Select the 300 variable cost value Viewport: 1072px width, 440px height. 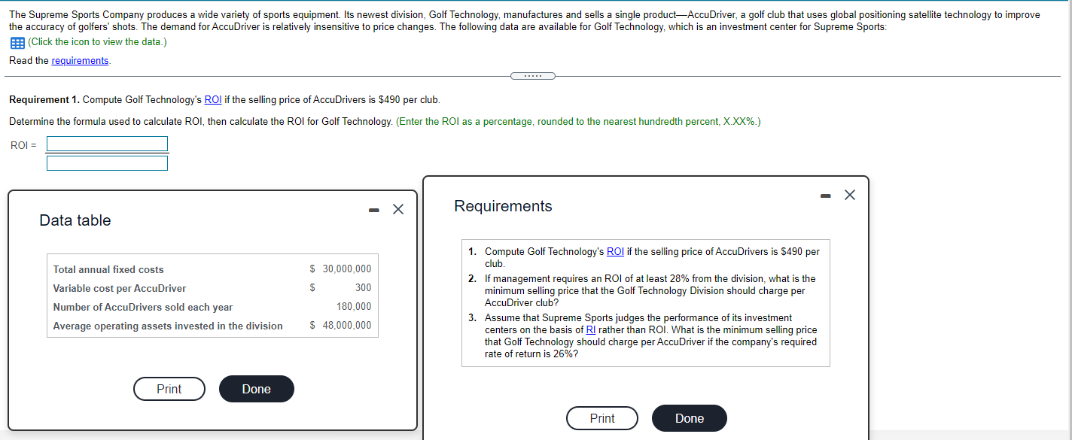364,288
